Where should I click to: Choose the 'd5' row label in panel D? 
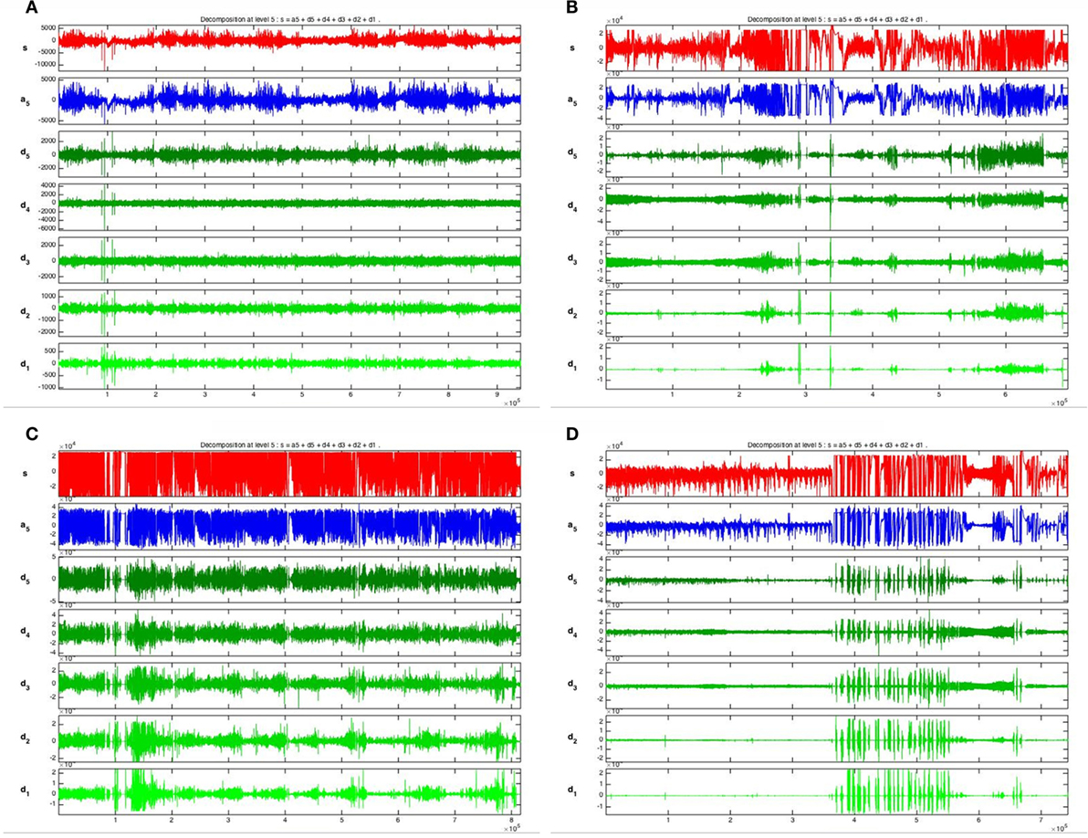click(x=571, y=579)
